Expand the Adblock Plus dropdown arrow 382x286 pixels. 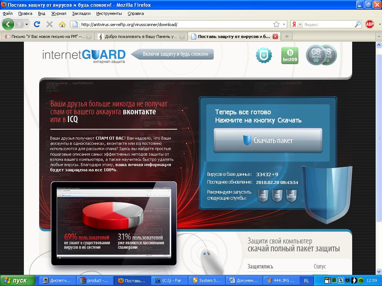pos(379,24)
